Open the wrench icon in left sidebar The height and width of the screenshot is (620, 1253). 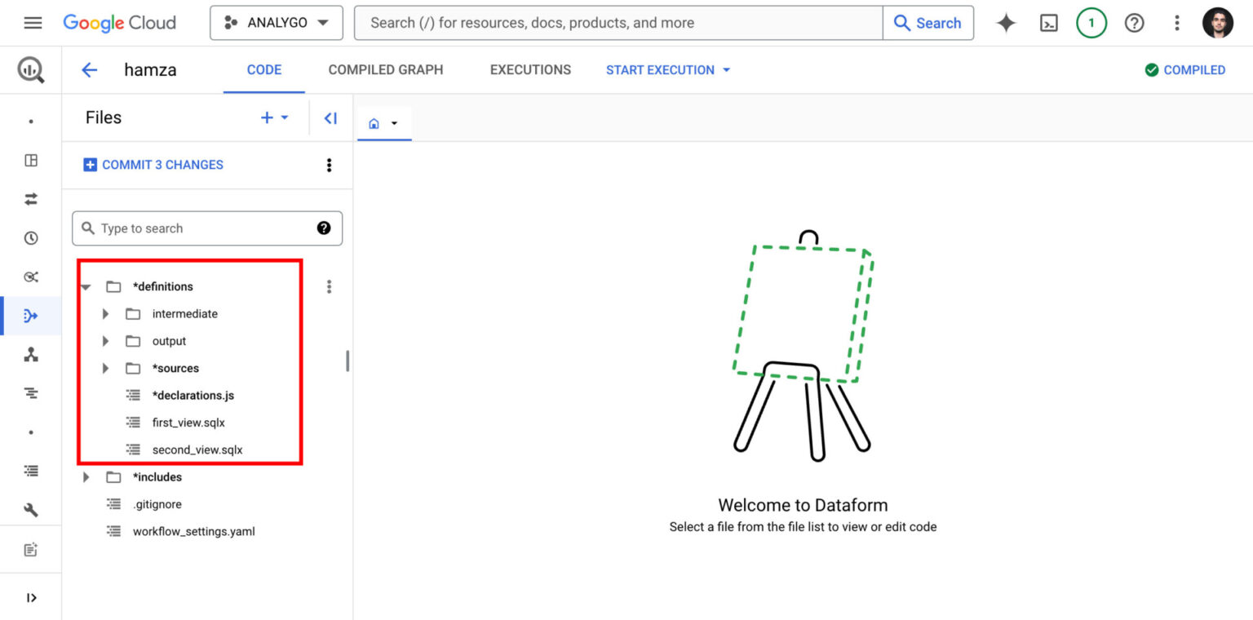coord(31,510)
